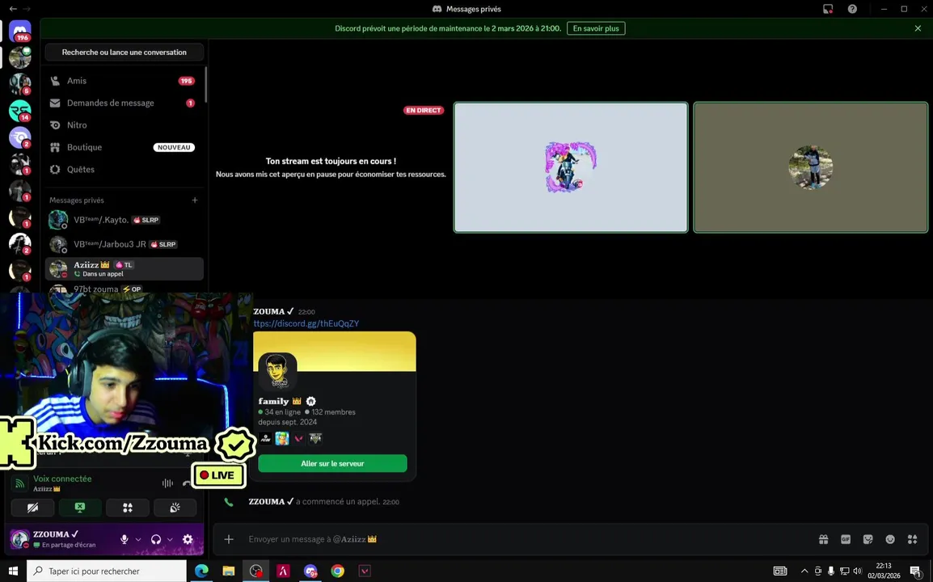Focus the Envoyer un message field
This screenshot has width=933, height=582.
(530, 539)
